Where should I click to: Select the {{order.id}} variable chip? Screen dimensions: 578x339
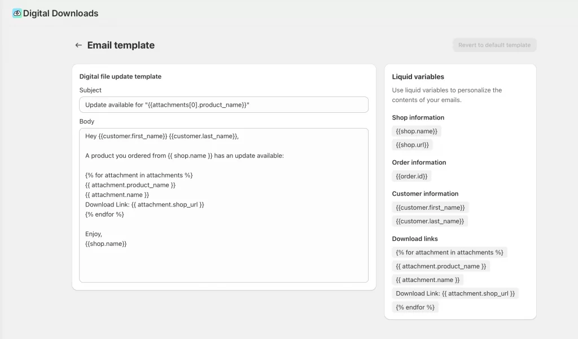coord(411,176)
